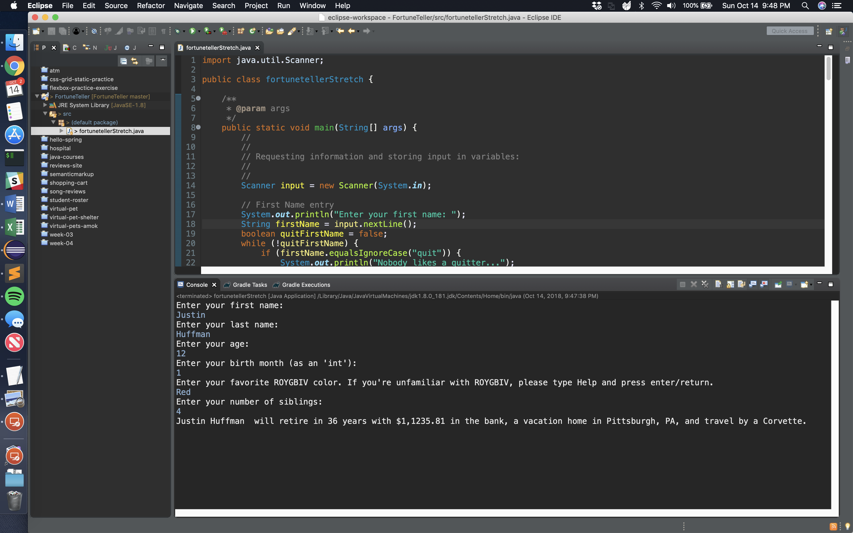
Task: Open the Navigate menu
Action: click(188, 6)
